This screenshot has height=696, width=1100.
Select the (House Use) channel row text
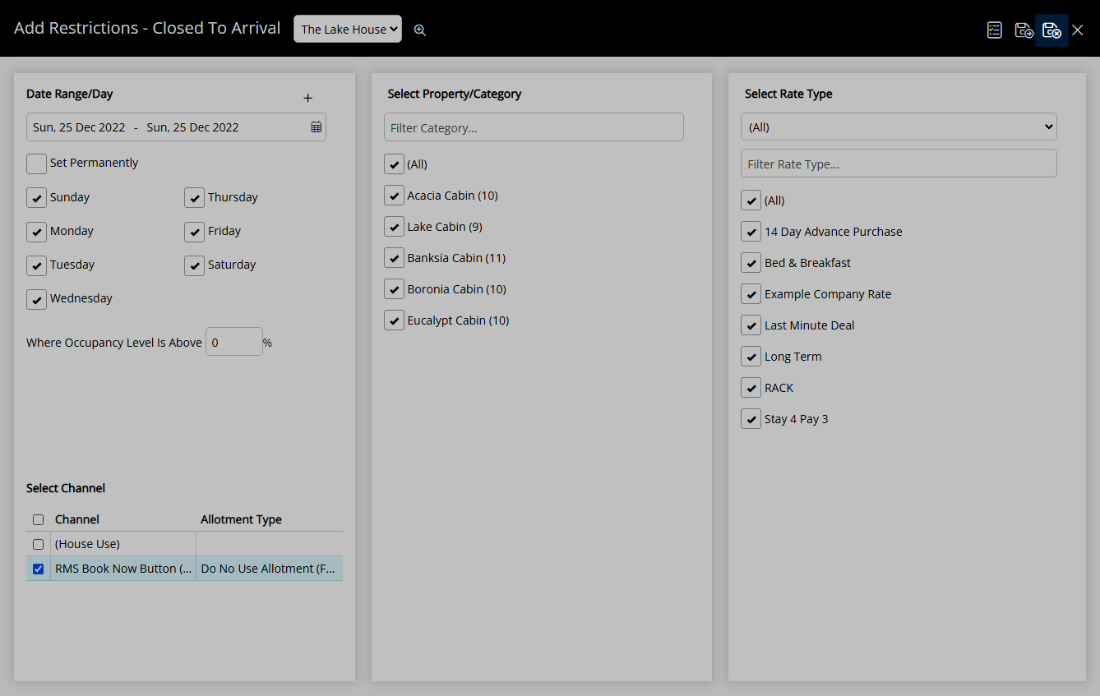coord(87,544)
